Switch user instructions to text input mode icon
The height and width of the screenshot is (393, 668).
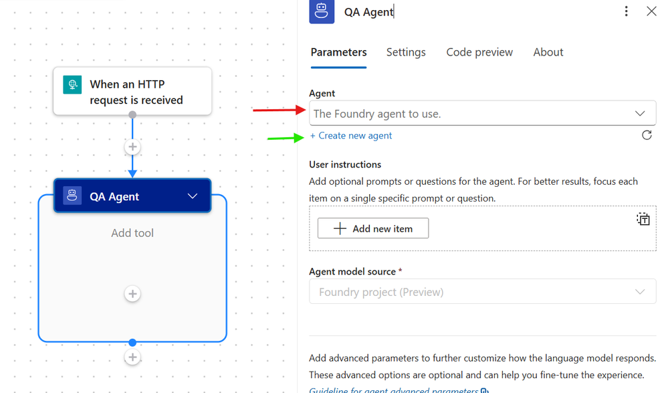pyautogui.click(x=643, y=219)
